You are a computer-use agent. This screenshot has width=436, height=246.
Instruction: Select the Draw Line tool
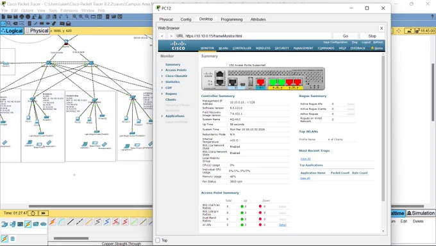click(x=36, y=23)
